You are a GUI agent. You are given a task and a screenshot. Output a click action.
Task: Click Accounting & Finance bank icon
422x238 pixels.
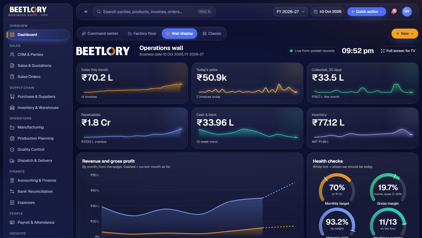point(12,180)
